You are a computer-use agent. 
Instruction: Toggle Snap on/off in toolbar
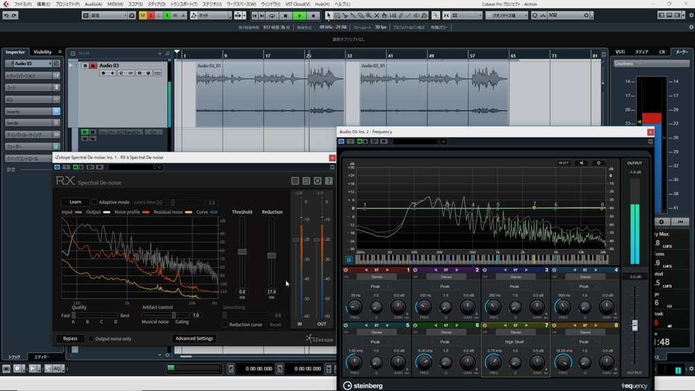point(446,16)
